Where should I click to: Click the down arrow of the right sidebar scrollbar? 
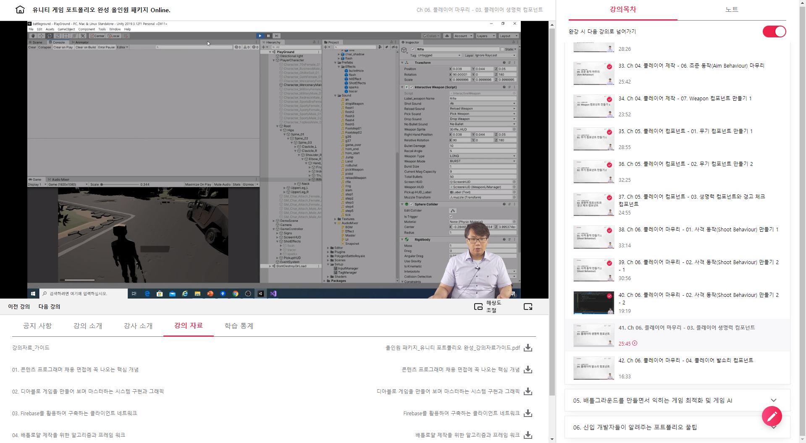coord(803,439)
